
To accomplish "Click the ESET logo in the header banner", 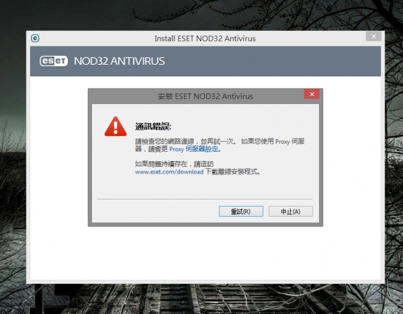I will pos(54,61).
